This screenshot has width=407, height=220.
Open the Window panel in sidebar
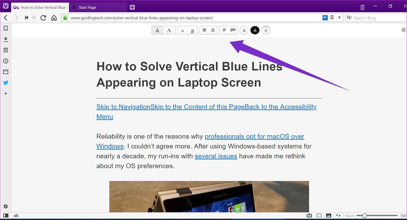6,72
